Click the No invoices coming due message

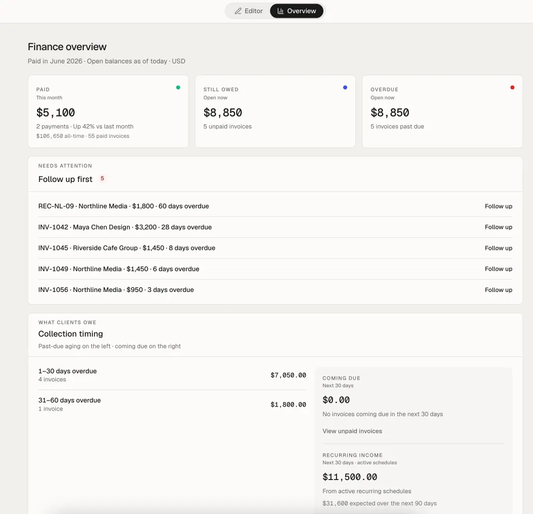382,414
